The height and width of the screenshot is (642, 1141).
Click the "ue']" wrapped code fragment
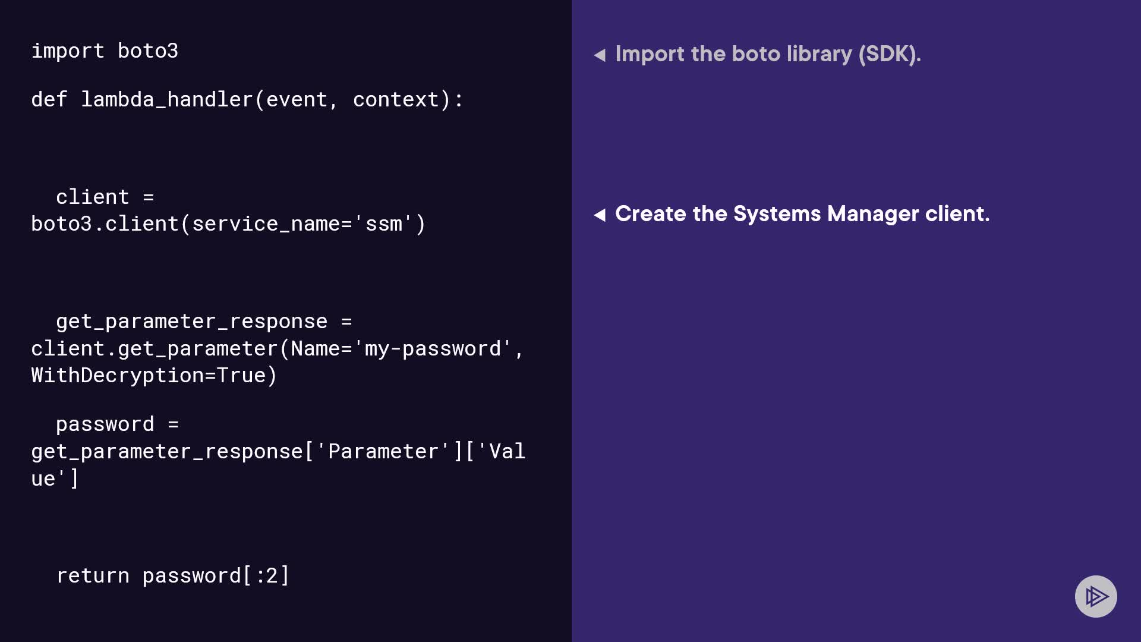click(55, 479)
